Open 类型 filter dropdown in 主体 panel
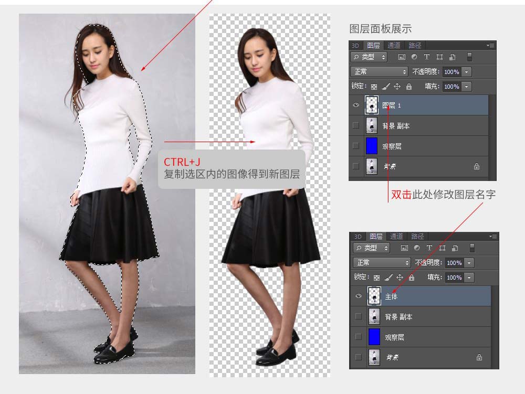The height and width of the screenshot is (394, 525). (x=372, y=248)
